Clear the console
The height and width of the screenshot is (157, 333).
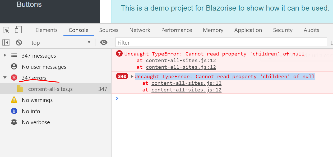tap(19, 42)
